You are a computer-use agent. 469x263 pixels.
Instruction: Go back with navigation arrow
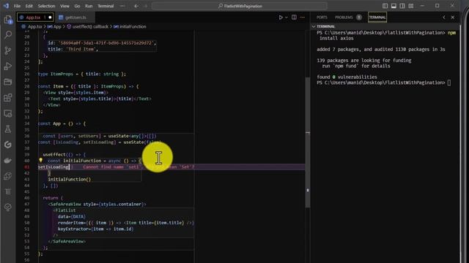pyautogui.click(x=136, y=6)
